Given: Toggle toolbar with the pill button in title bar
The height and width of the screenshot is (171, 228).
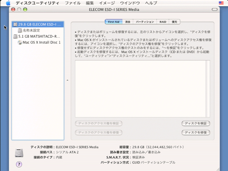Looking at the screenshot, I should [x=215, y=10].
